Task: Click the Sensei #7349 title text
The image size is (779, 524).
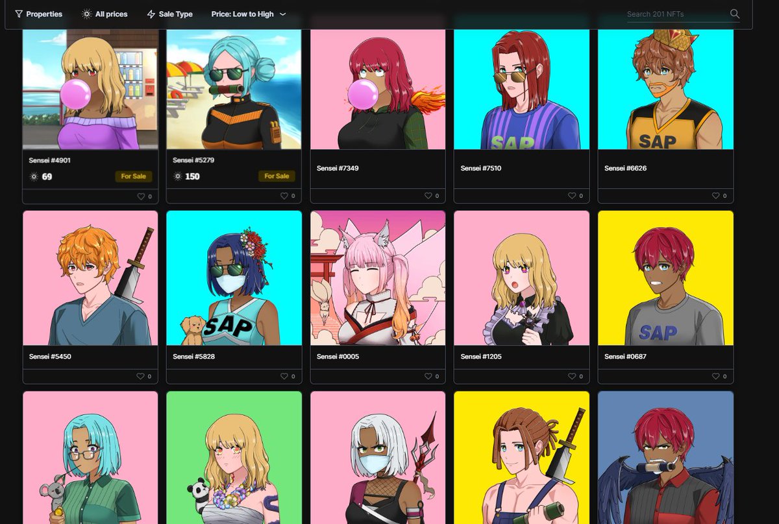Action: pos(338,168)
